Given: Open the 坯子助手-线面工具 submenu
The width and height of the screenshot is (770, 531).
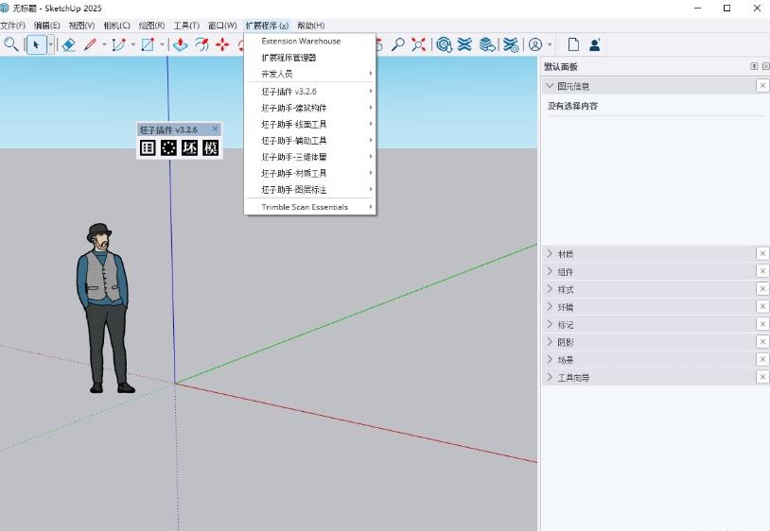Looking at the screenshot, I should pos(310,124).
